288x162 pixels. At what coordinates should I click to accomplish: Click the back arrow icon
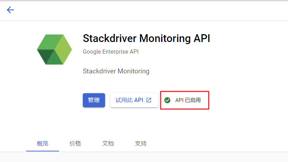pos(10,10)
